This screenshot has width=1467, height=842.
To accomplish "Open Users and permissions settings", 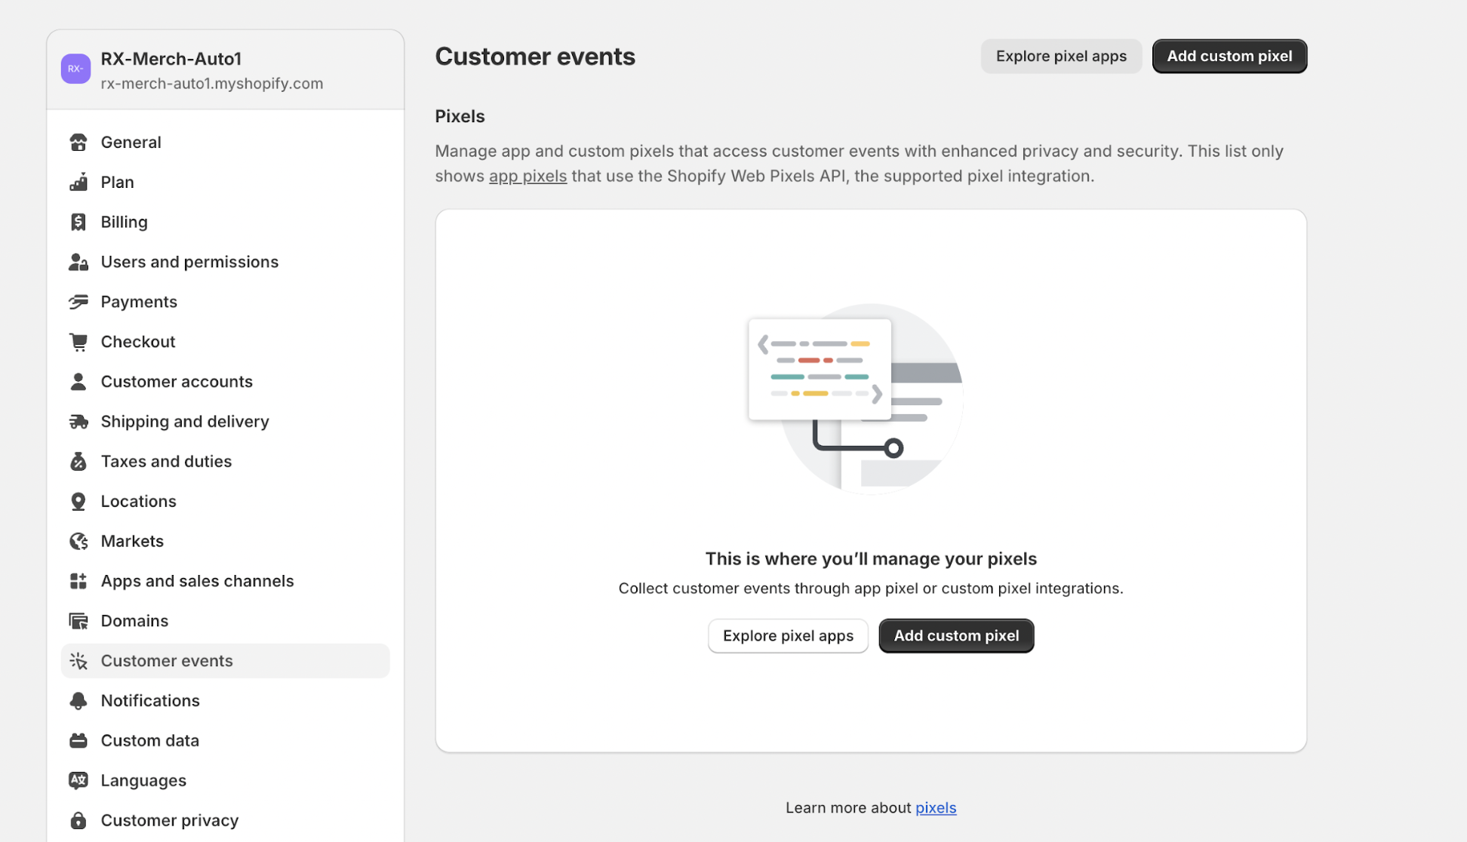I will coord(189,261).
